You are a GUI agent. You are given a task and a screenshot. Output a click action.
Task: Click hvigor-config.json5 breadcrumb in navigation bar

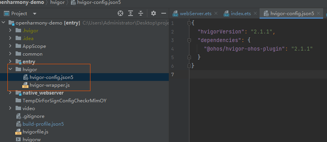(x=99, y=2)
